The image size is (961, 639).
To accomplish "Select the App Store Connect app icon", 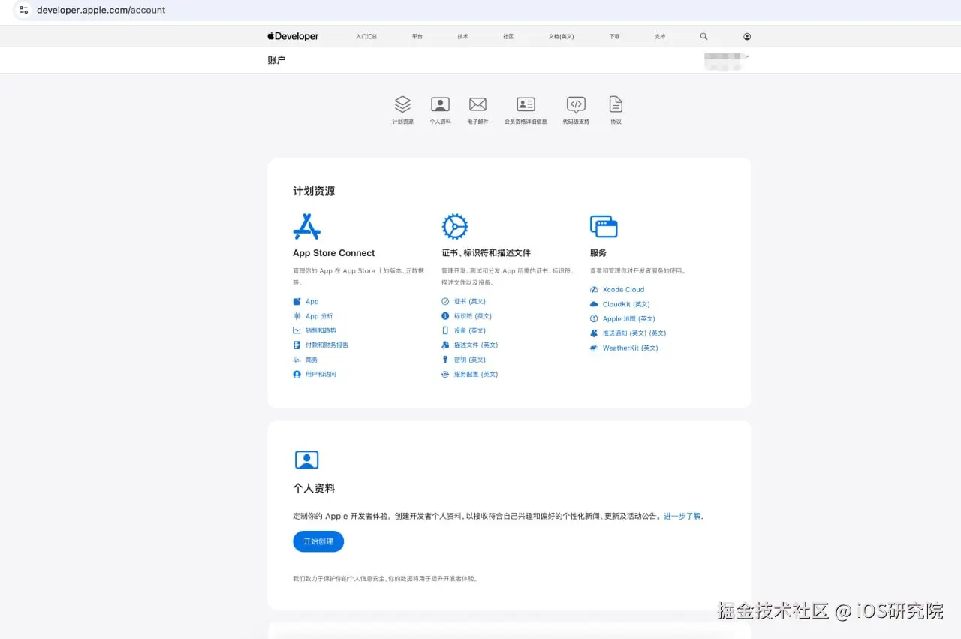I will [x=307, y=226].
